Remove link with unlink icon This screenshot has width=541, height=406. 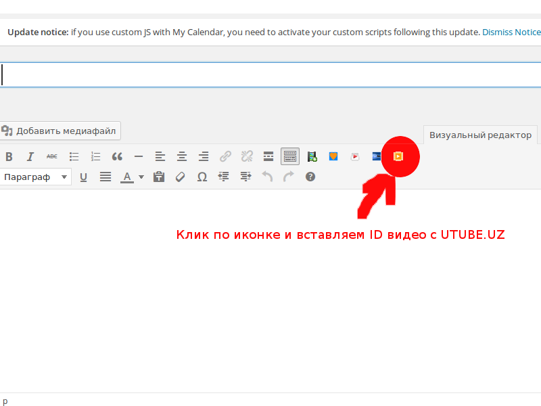coord(247,156)
